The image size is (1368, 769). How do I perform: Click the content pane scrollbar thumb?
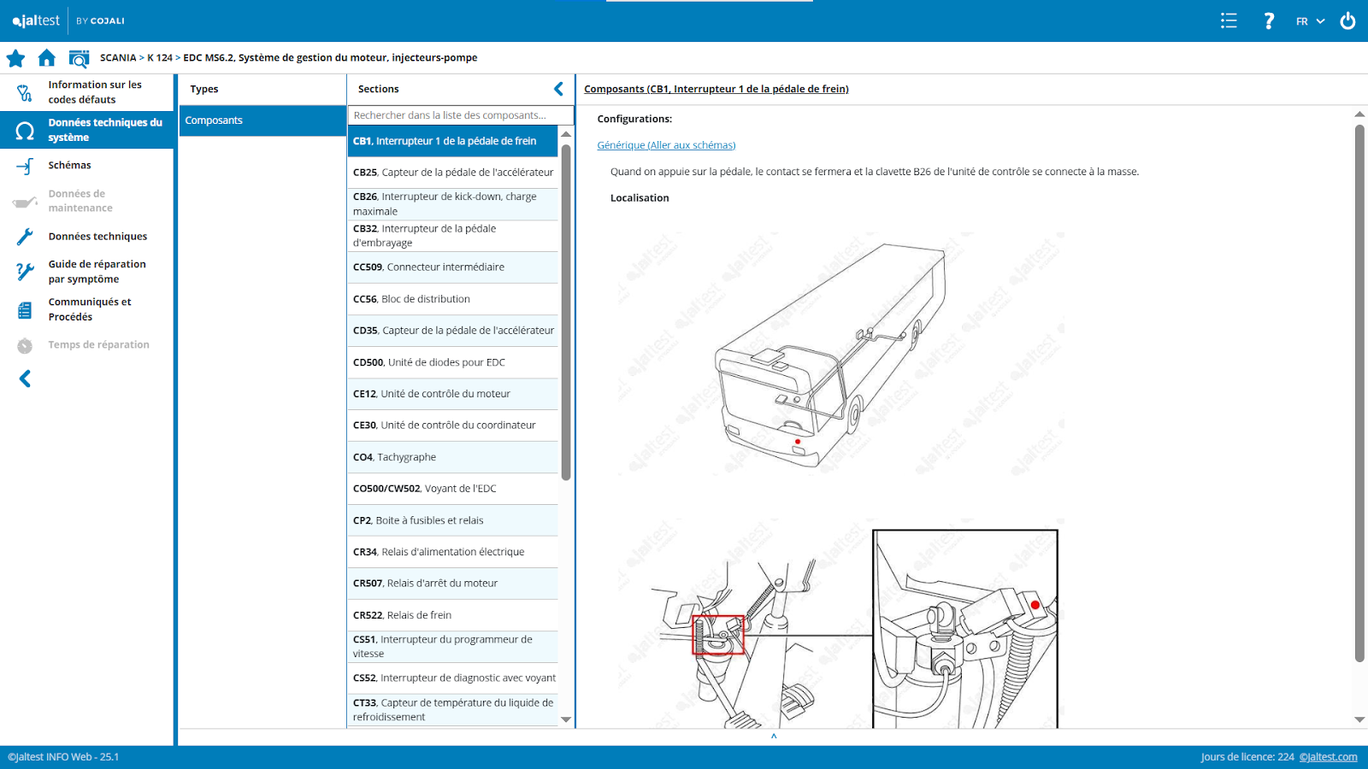click(1359, 393)
